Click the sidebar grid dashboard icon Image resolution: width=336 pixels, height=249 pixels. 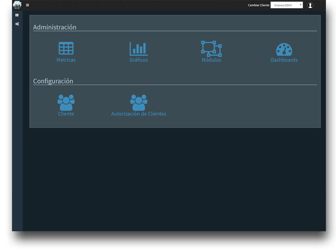pos(17,15)
